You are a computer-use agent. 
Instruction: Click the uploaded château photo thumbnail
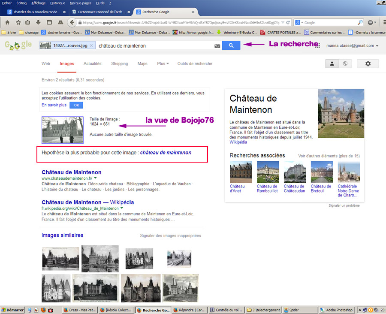(x=63, y=130)
